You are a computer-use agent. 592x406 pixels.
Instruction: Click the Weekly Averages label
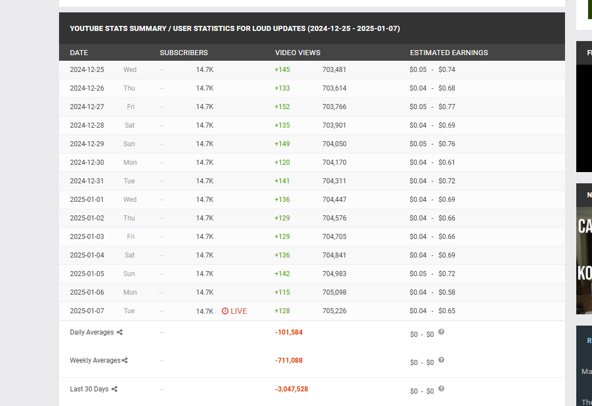95,360
